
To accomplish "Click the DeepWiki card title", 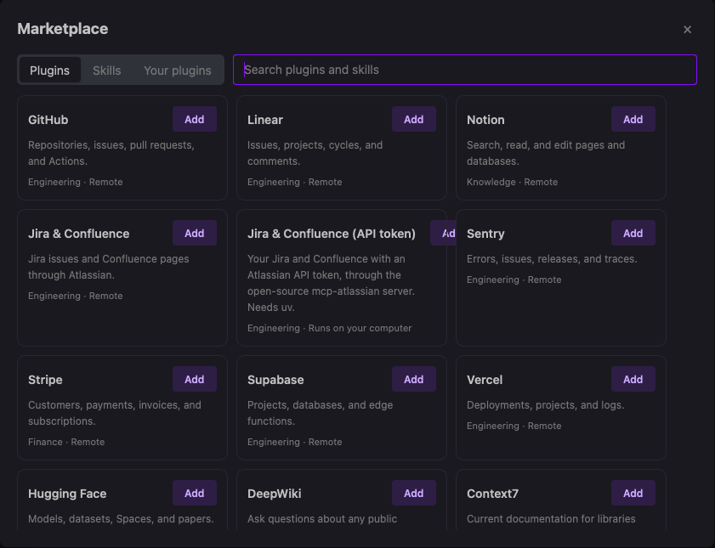I will (x=274, y=494).
